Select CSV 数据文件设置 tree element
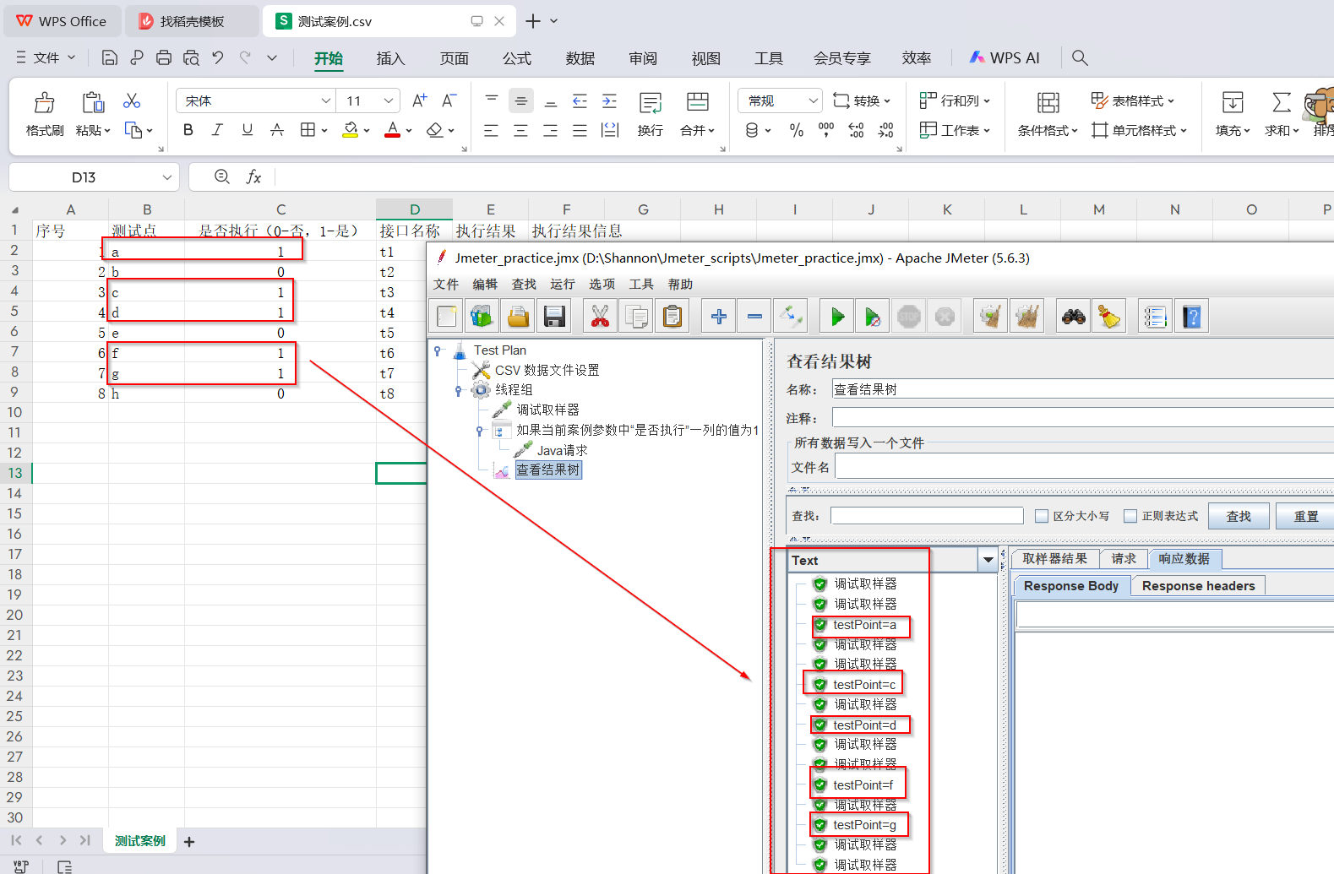This screenshot has height=874, width=1334. point(547,370)
